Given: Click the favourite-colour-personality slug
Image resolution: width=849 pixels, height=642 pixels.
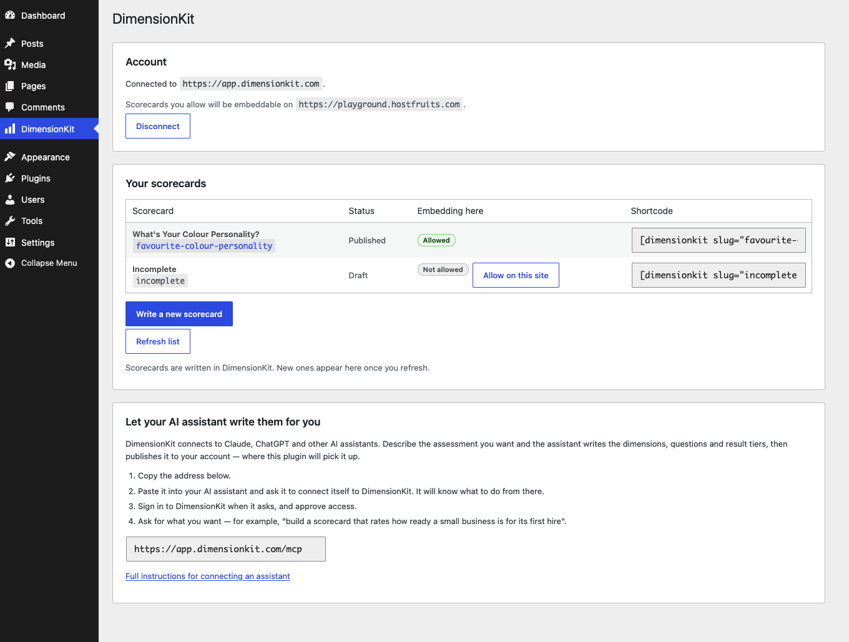Looking at the screenshot, I should (204, 246).
